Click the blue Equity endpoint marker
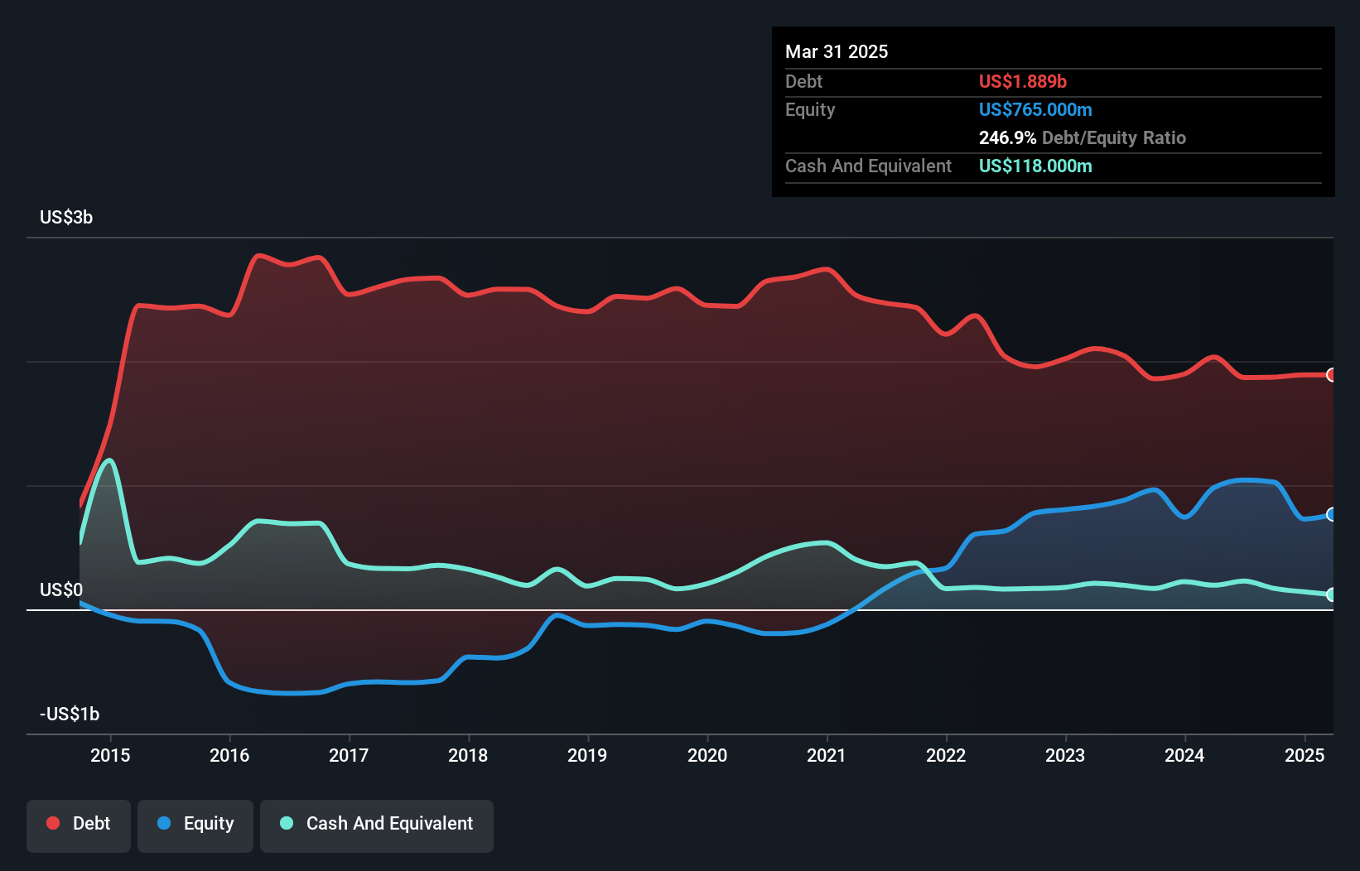 click(x=1332, y=514)
